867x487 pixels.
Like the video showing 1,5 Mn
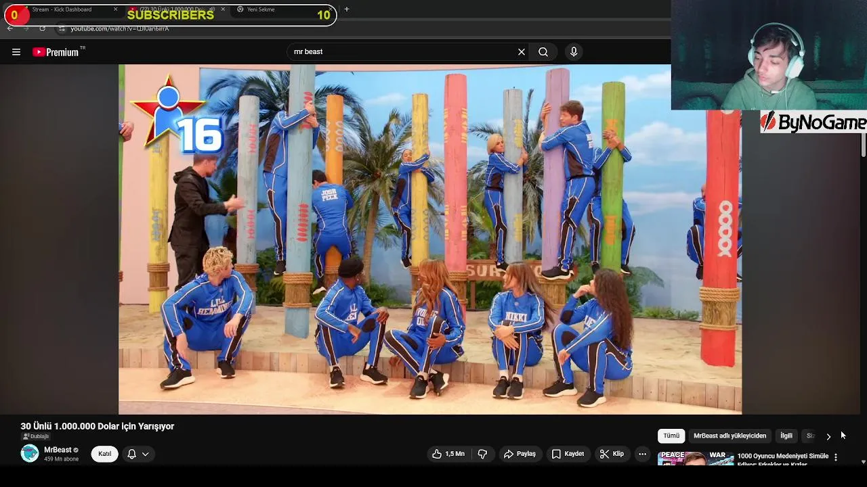[x=448, y=454]
